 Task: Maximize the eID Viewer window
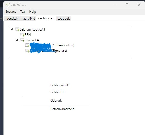(x=127, y=5)
